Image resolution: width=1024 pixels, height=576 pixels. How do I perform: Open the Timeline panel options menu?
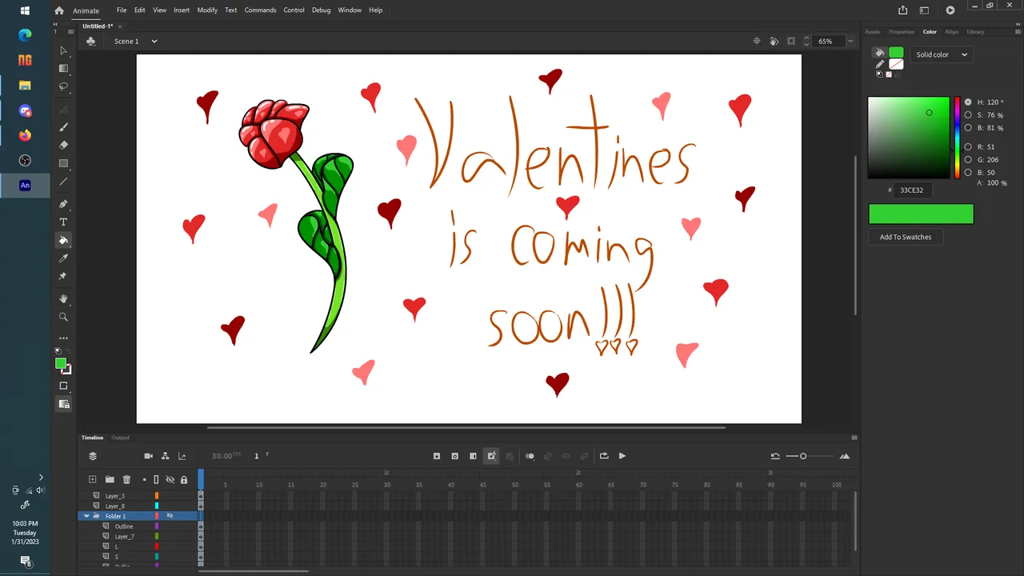854,438
